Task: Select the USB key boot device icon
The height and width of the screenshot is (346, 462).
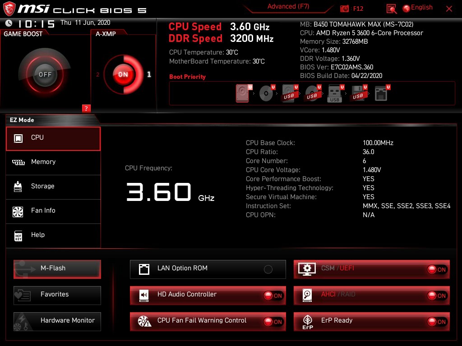Action: (x=335, y=94)
